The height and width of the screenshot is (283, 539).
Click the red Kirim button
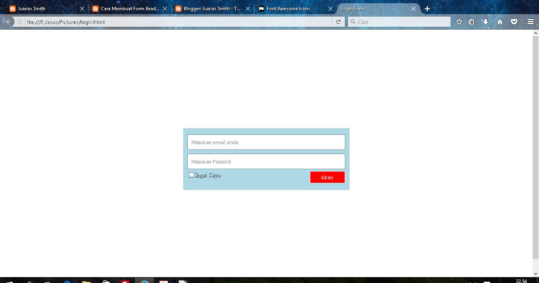pyautogui.click(x=327, y=177)
